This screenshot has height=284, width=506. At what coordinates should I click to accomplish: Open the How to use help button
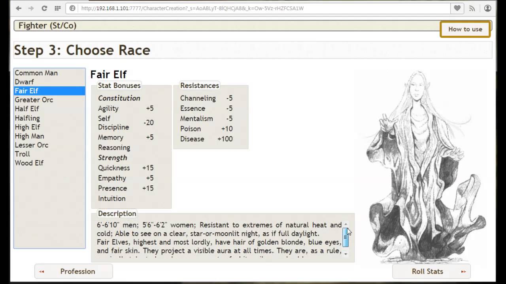coord(465,29)
